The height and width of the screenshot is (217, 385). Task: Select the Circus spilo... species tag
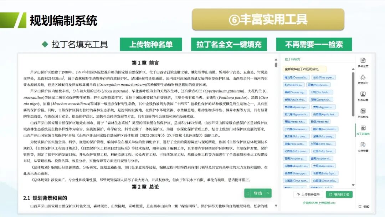(325, 181)
